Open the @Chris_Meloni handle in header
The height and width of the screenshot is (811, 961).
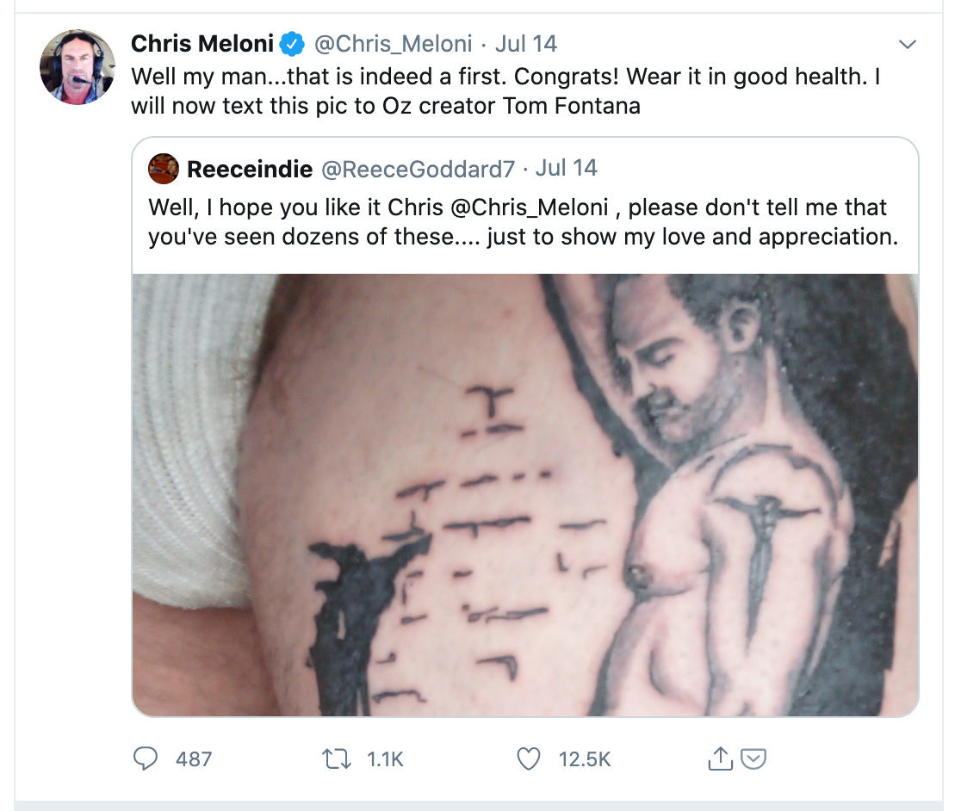(x=393, y=44)
